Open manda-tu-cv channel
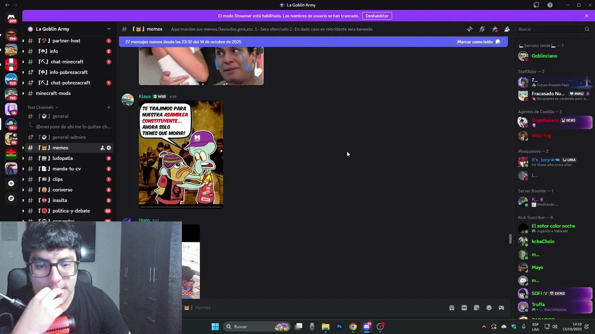This screenshot has width=595, height=334. coord(69,169)
